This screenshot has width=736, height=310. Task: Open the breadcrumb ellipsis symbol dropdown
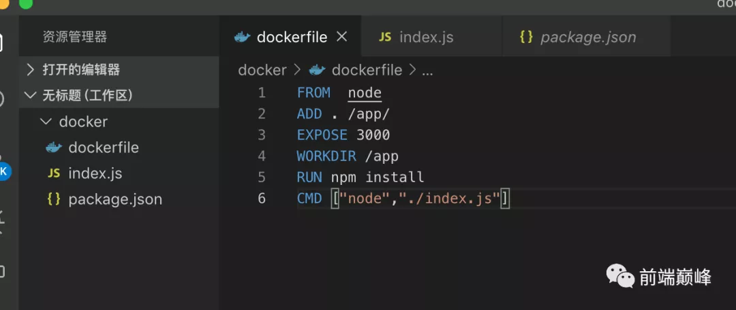click(428, 70)
